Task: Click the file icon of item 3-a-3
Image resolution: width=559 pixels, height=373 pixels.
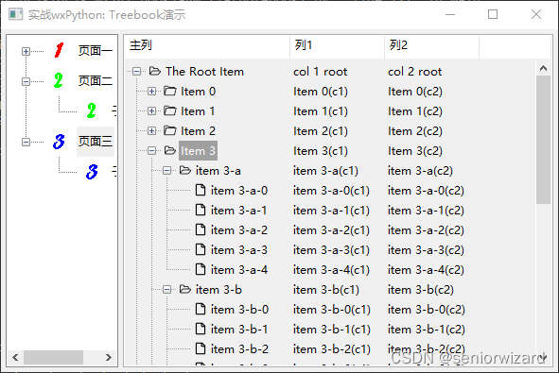Action: 201,250
